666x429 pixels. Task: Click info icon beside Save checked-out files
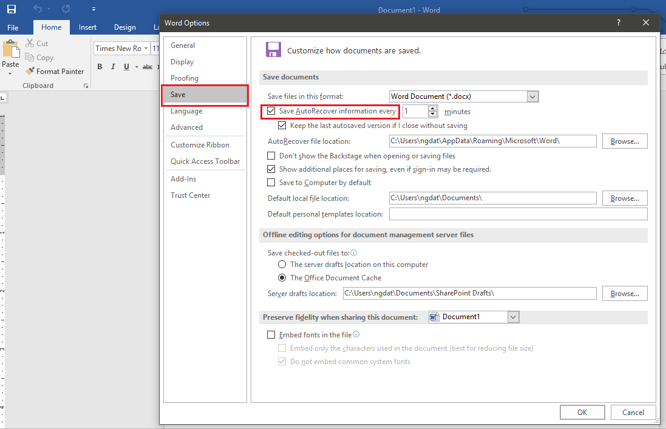(x=353, y=252)
